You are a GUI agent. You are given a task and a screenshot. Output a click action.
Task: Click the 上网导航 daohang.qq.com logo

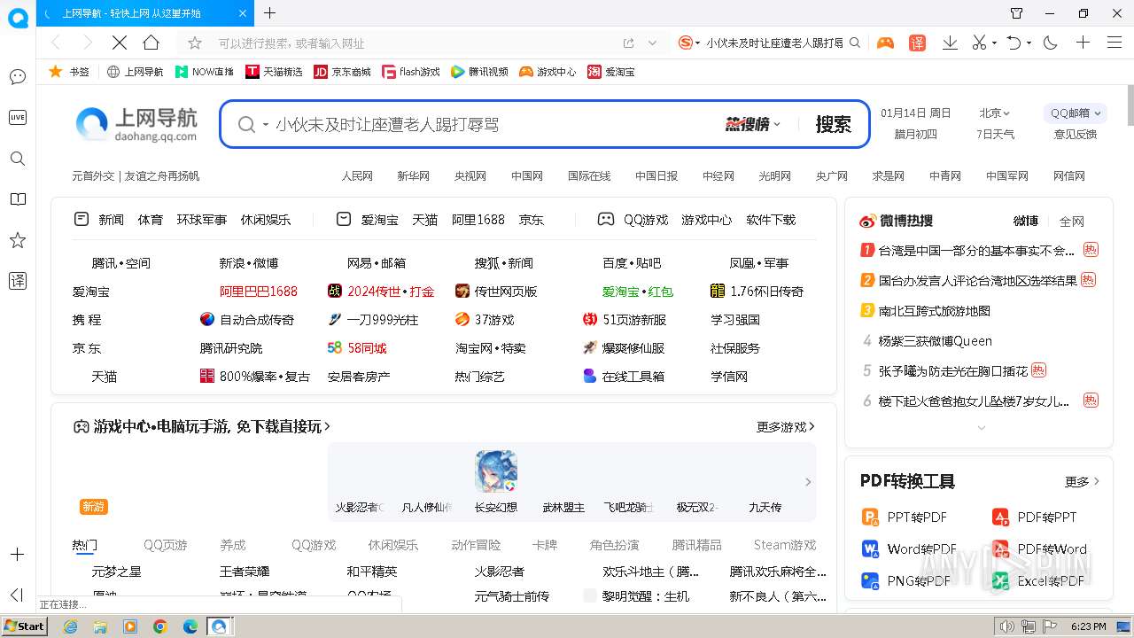click(136, 124)
